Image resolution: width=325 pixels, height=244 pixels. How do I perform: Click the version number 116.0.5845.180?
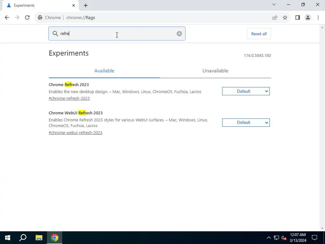[x=257, y=55]
